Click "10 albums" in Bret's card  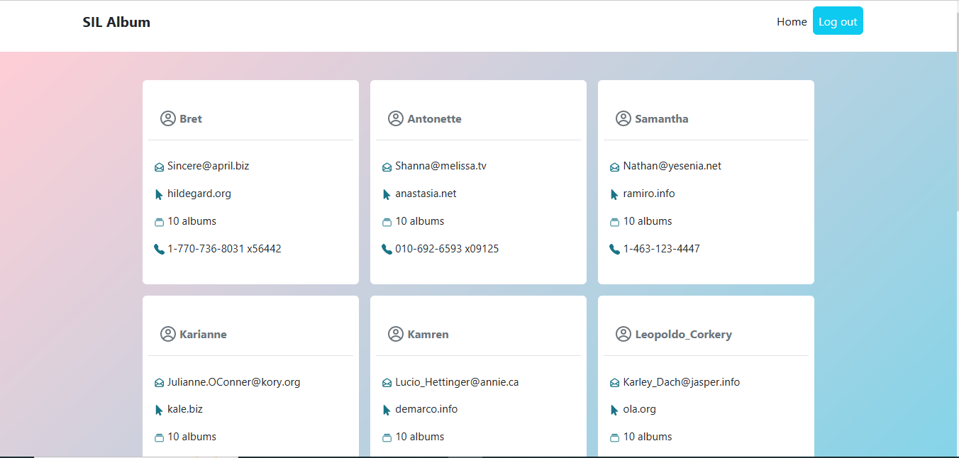(x=192, y=221)
